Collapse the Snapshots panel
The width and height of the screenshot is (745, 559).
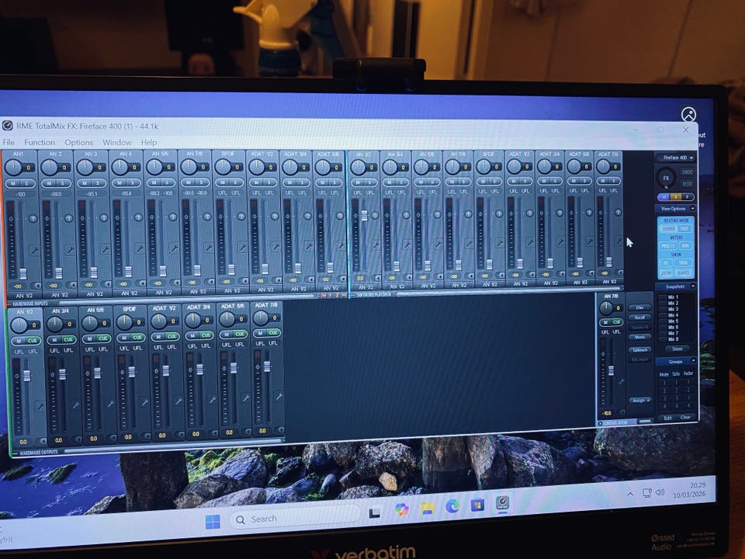(x=693, y=286)
